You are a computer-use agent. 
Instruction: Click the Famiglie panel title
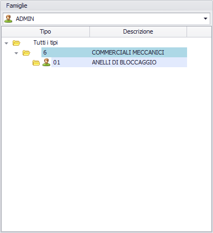coord(17,6)
